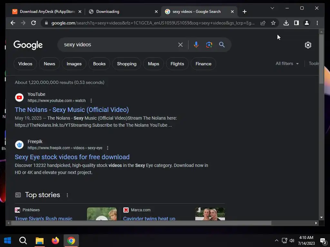The height and width of the screenshot is (247, 330).
Task: Open the Tools options
Action: tap(314, 63)
